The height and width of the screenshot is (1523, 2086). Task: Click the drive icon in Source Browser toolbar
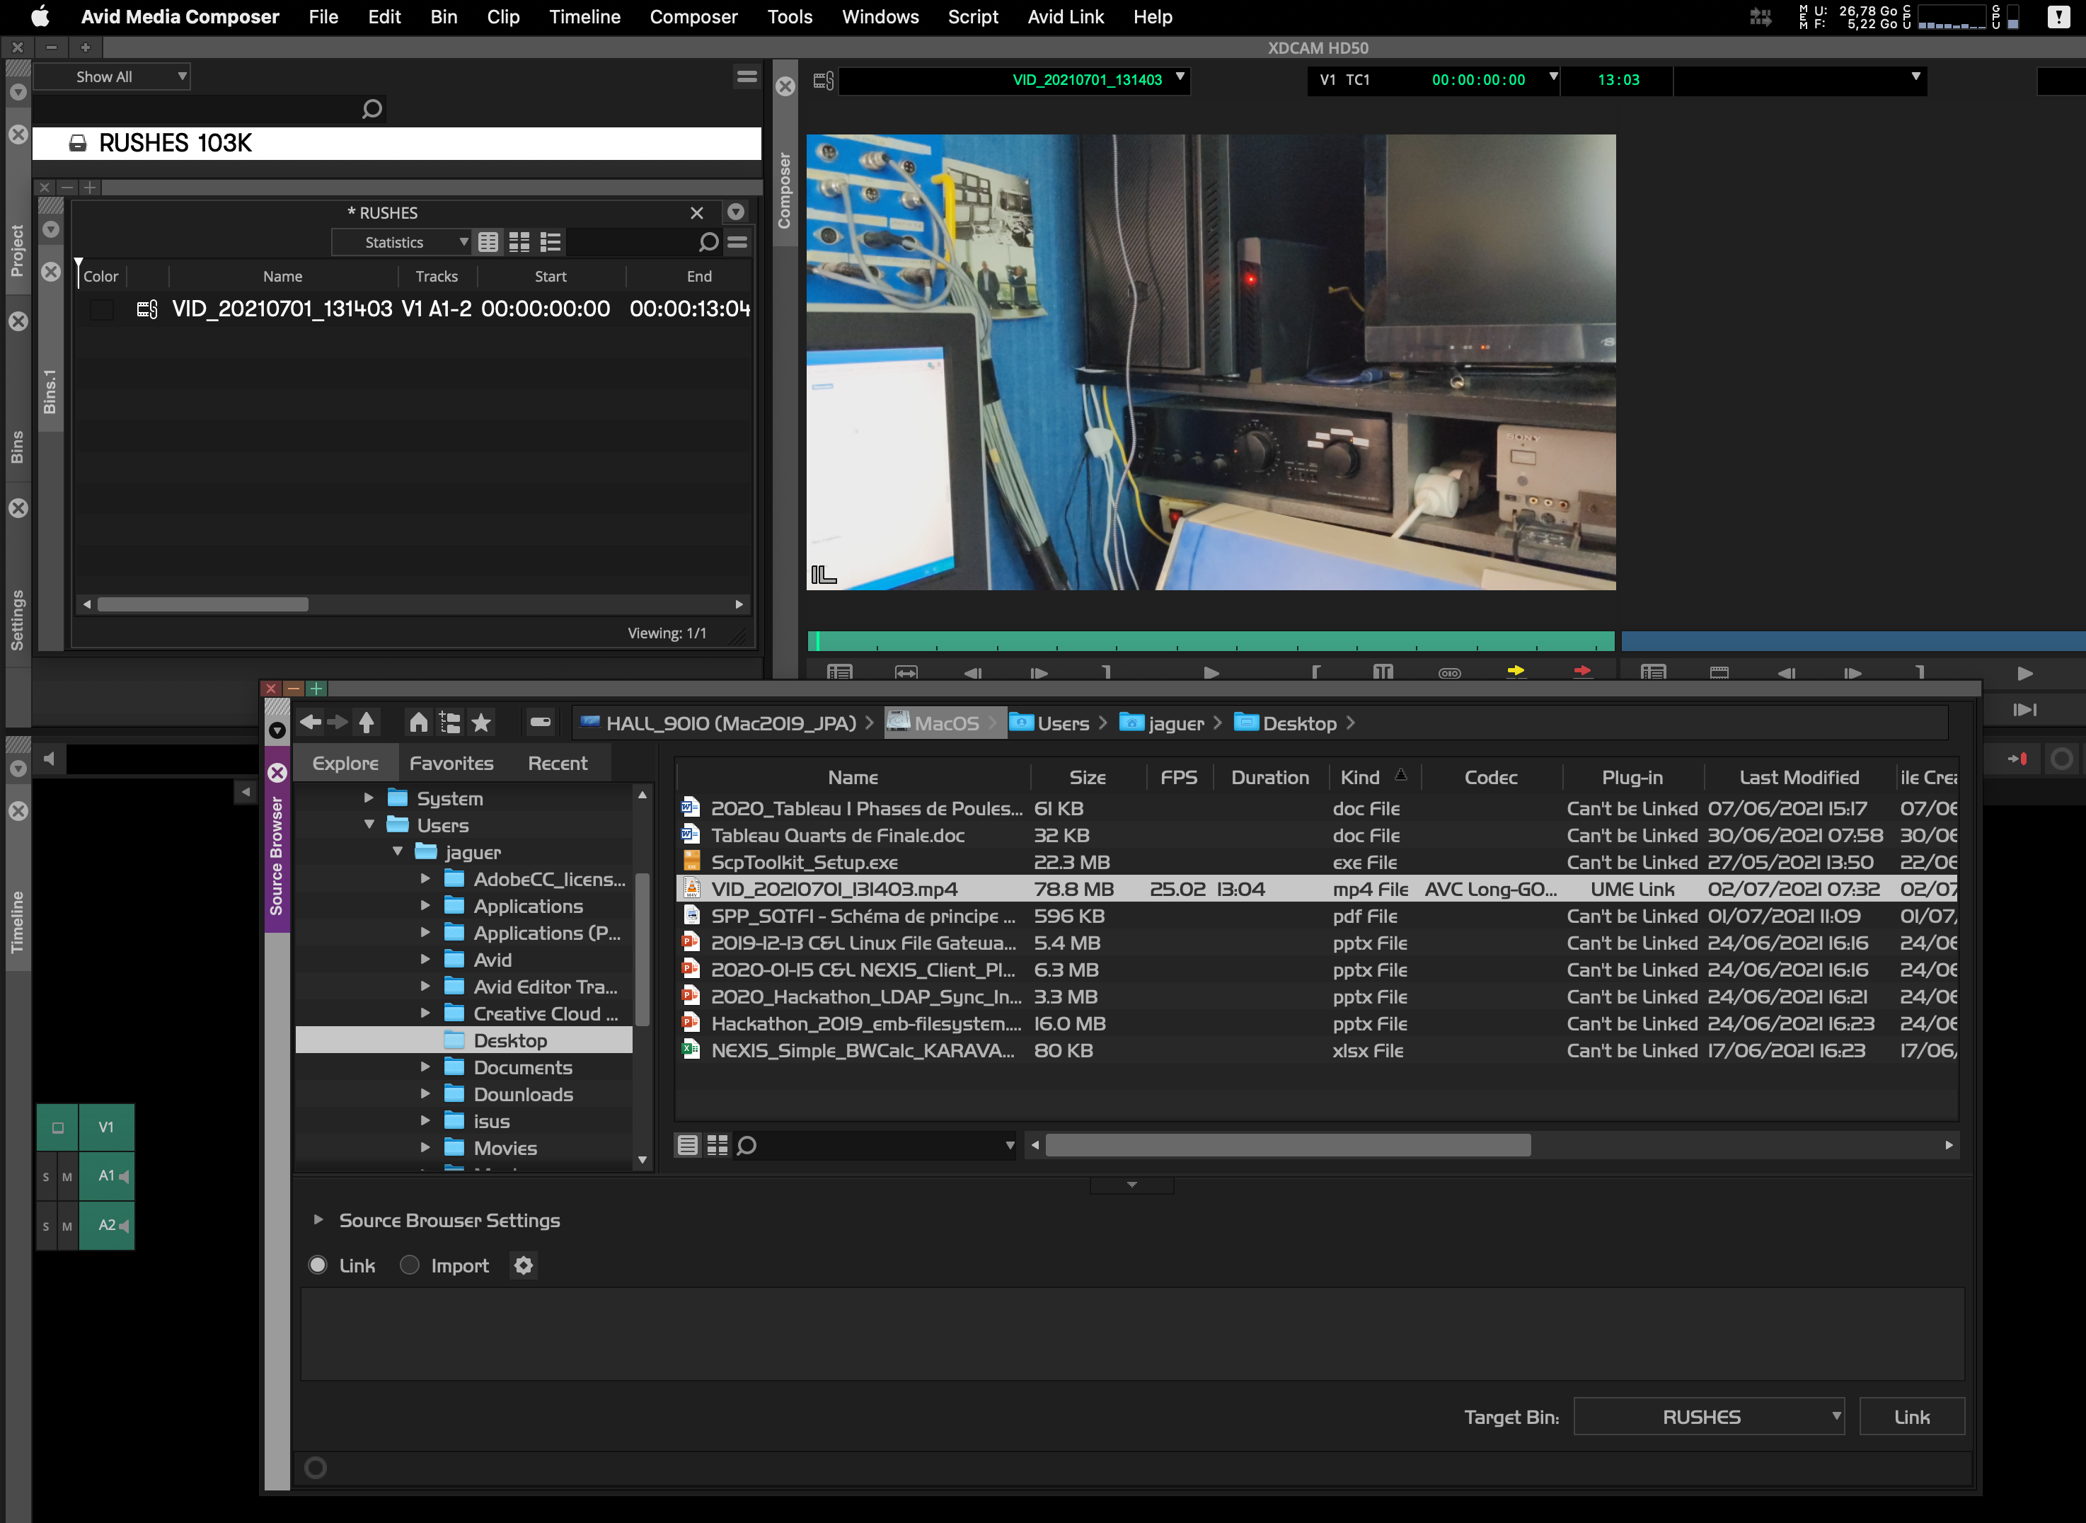click(540, 723)
